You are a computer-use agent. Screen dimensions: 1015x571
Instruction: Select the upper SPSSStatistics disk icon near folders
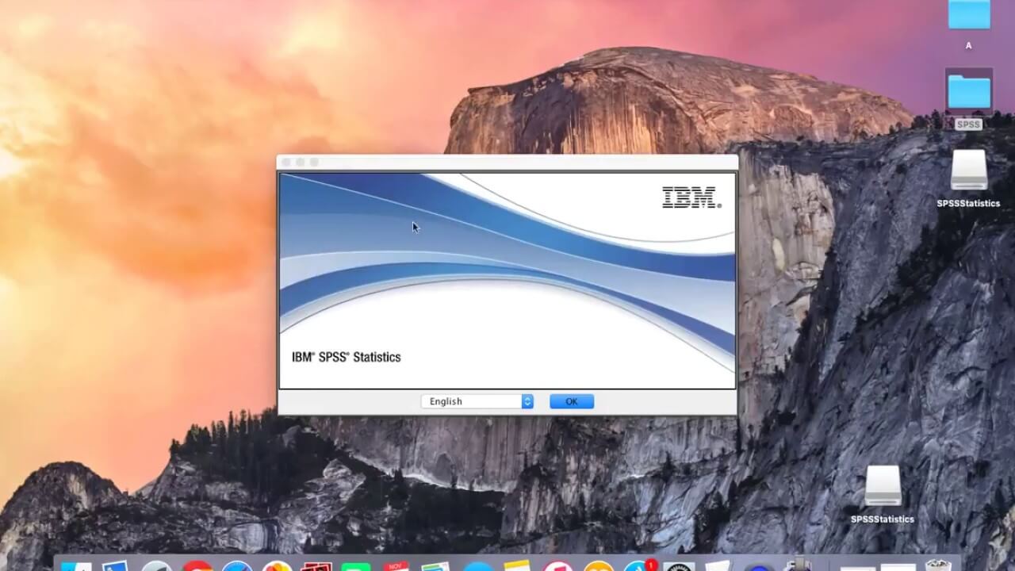point(969,170)
